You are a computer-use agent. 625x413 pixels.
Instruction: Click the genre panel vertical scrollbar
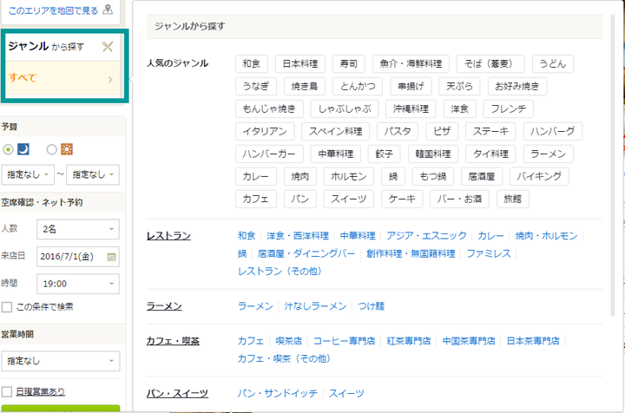point(612,165)
